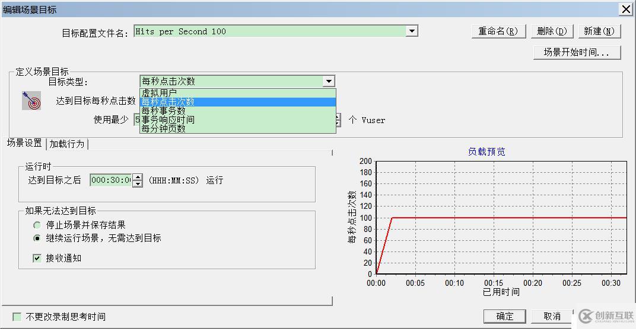The image size is (636, 329).
Task: Click the 新建(N) button
Action: [x=599, y=31]
